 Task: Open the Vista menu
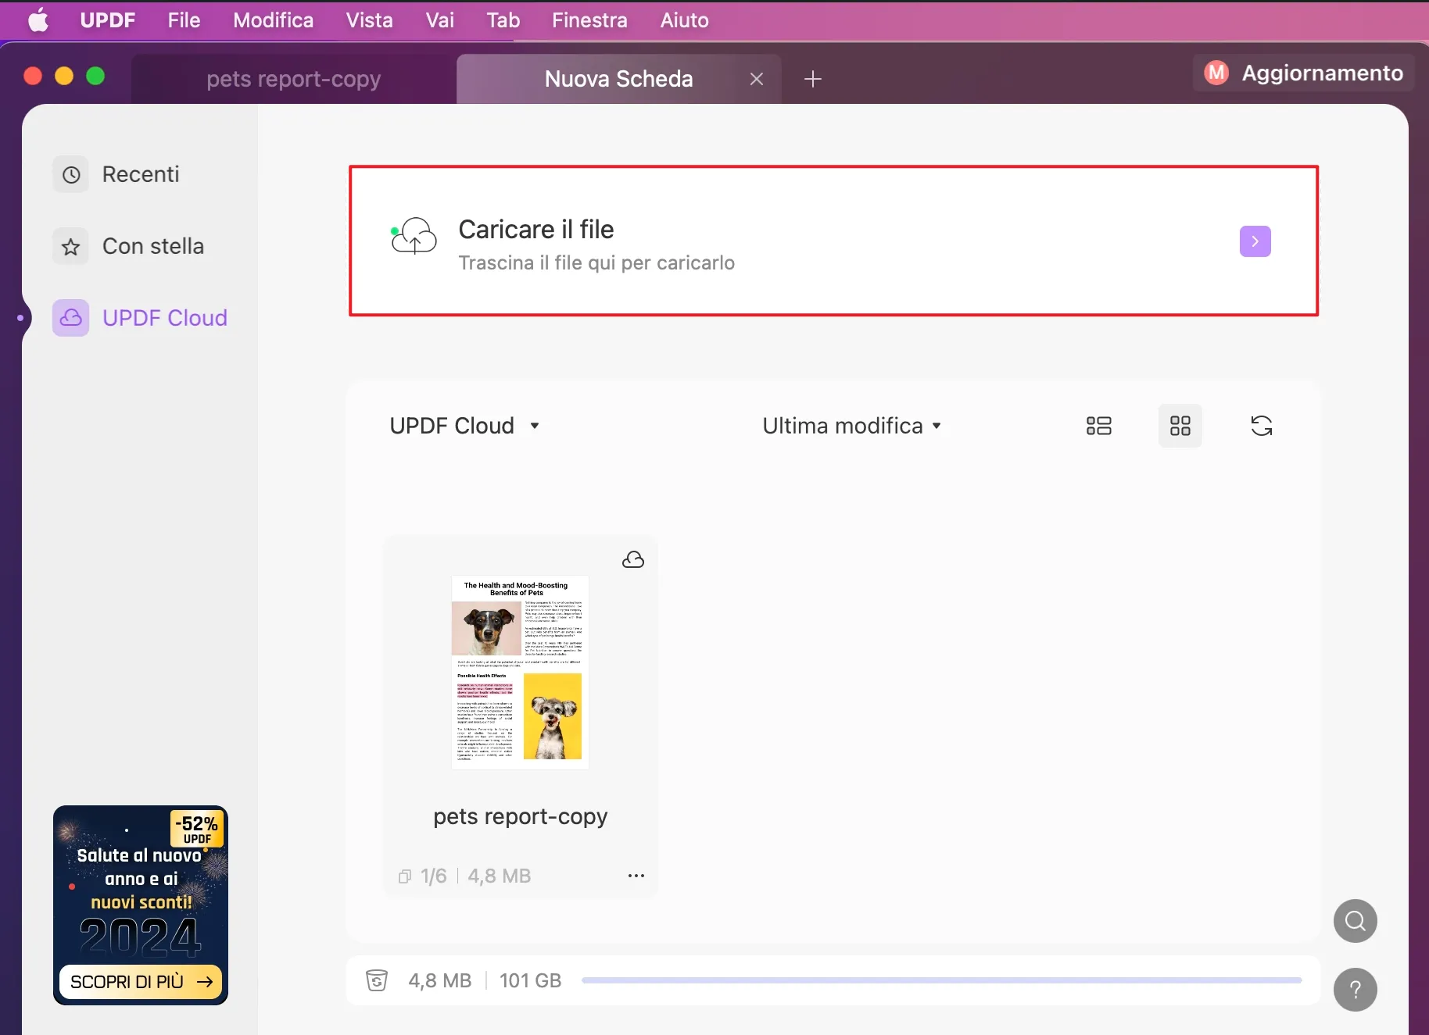point(370,20)
